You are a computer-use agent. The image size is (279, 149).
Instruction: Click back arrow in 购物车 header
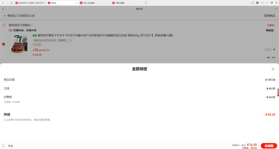[3, 9]
